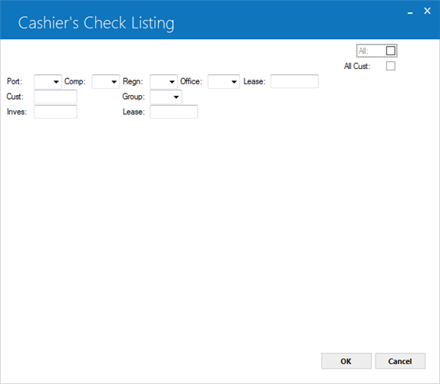Check the All checkbox
The width and height of the screenshot is (440, 384).
[391, 51]
